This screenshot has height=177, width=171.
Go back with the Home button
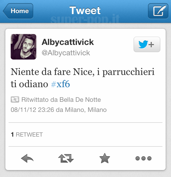[x=18, y=11]
